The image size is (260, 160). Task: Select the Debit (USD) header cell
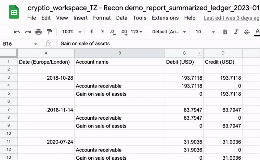coord(184,62)
